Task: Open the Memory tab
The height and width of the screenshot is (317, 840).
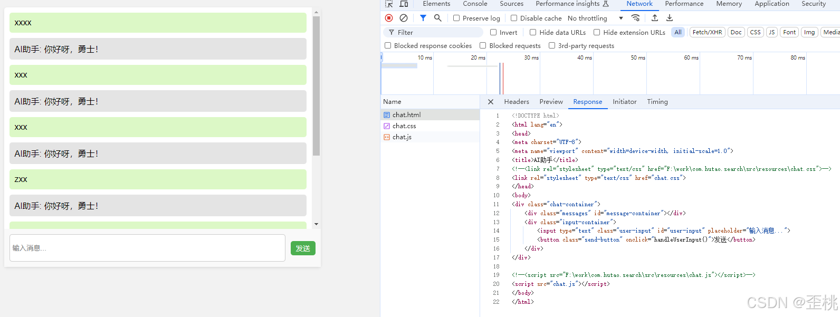Action: (729, 4)
